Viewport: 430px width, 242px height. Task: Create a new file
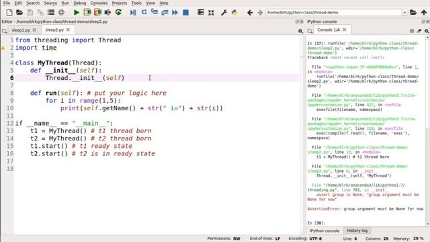(9, 12)
